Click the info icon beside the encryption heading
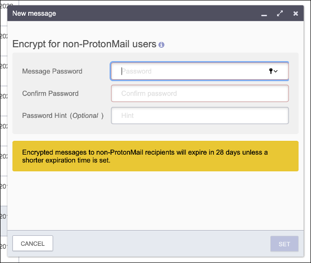This screenshot has width=311, height=263. coord(161,45)
